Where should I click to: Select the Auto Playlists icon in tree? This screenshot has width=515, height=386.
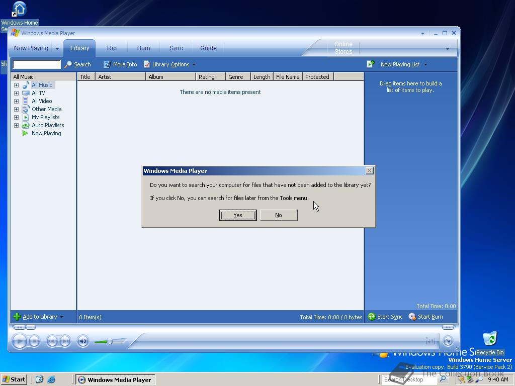click(26, 125)
